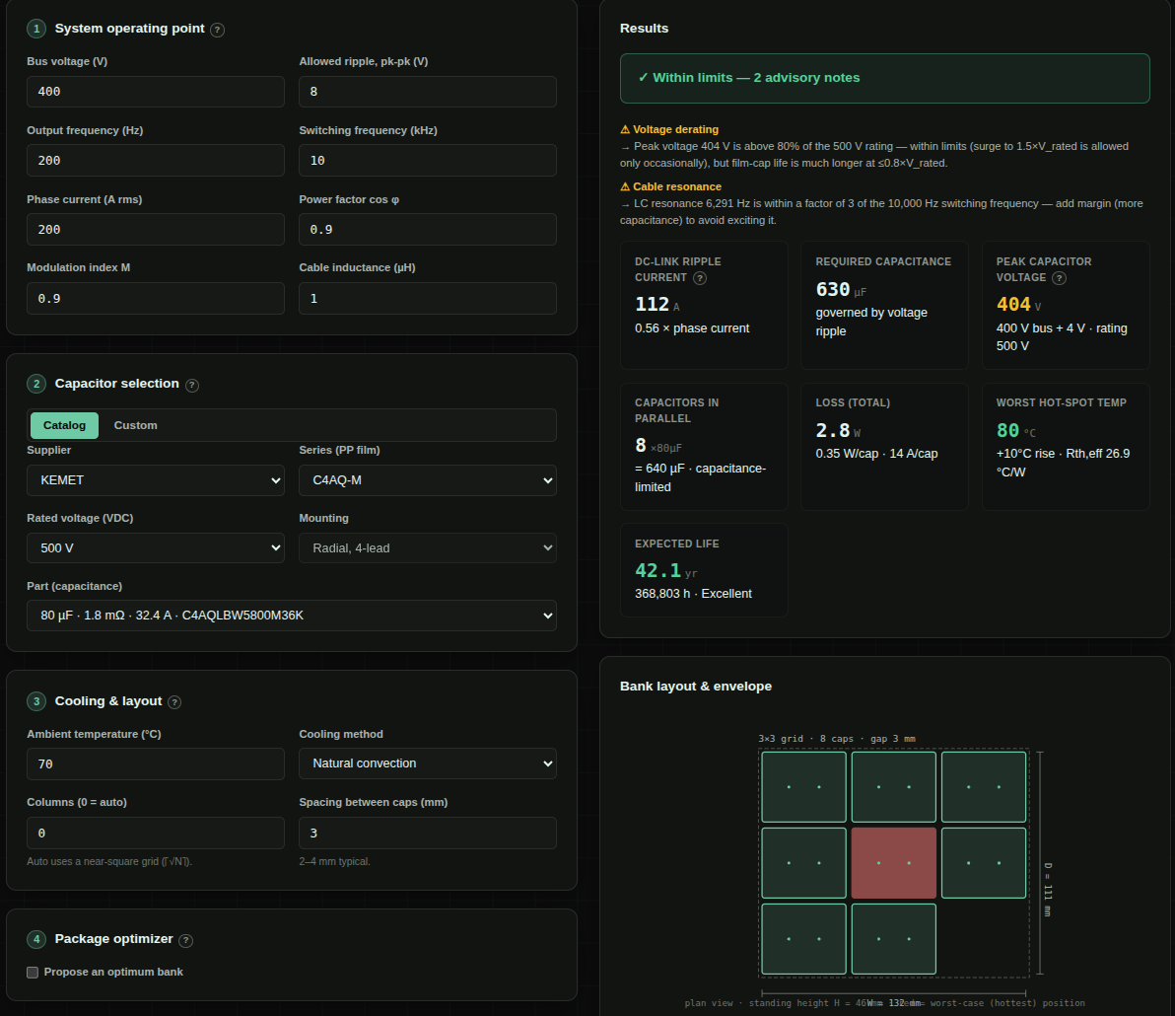This screenshot has width=1175, height=1016.
Task: Click the Modulation index M input
Action: coord(156,299)
